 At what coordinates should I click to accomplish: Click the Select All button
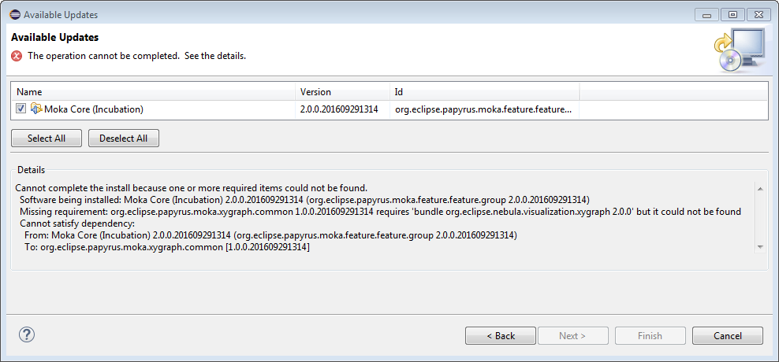[47, 139]
